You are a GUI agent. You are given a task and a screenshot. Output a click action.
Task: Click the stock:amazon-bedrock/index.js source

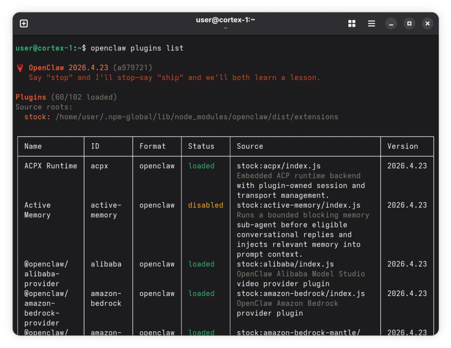301,294
